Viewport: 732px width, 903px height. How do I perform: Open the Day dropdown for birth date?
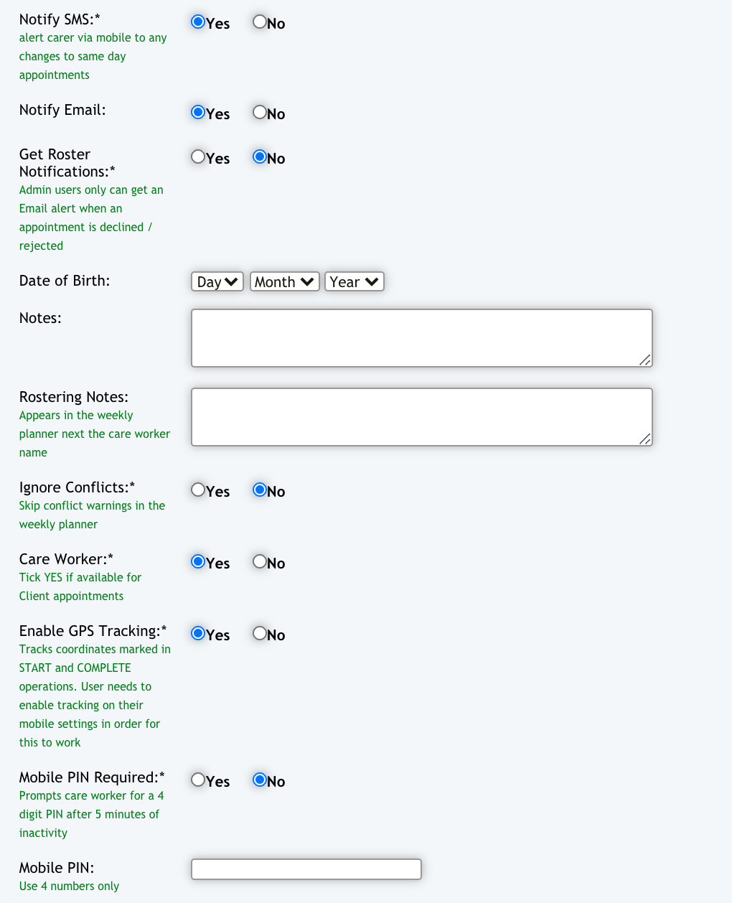click(217, 281)
